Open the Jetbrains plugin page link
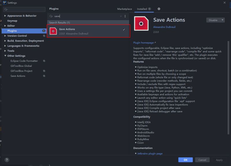This screenshot has height=166, width=231. click(150, 154)
